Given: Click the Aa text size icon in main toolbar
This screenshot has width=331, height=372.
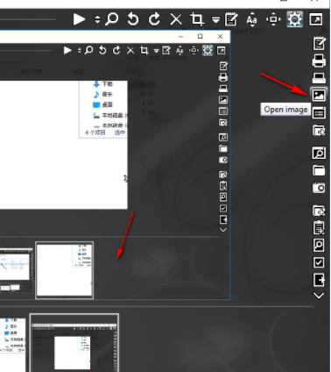Looking at the screenshot, I should click(252, 19).
